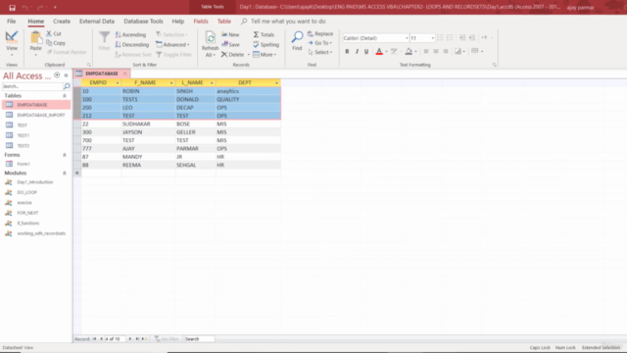Click the background fill color button
This screenshot has height=353, width=627.
(409, 51)
